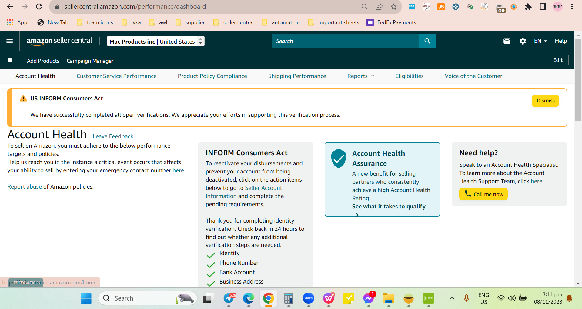Screen dimensions: 582x309
Task: Open FedEx Payments bookmark
Action: (391, 22)
